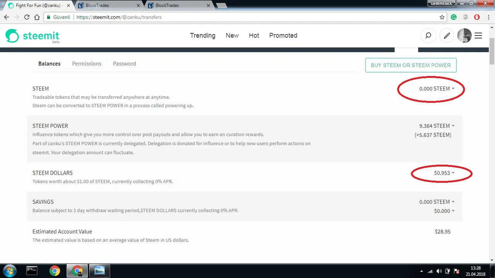
Task: Open the Promoted posts link
Action: click(x=283, y=36)
